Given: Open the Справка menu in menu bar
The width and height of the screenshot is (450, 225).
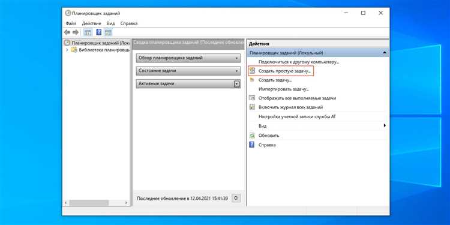Looking at the screenshot, I should point(129,23).
